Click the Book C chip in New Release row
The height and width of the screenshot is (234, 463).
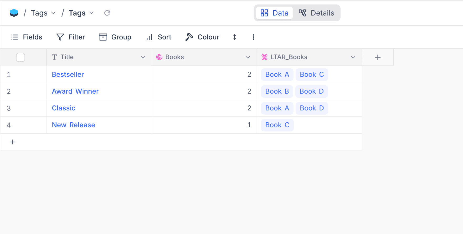pos(277,125)
